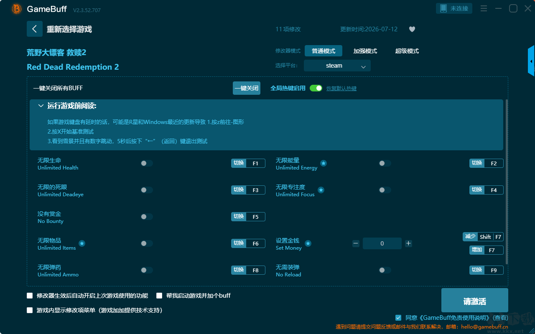This screenshot has height=334, width=535.
Task: Click the plus stepper for Set Money
Action: tap(408, 243)
